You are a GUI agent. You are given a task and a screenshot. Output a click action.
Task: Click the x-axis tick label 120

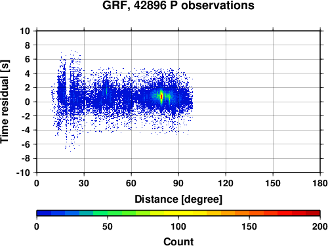coord(226,183)
